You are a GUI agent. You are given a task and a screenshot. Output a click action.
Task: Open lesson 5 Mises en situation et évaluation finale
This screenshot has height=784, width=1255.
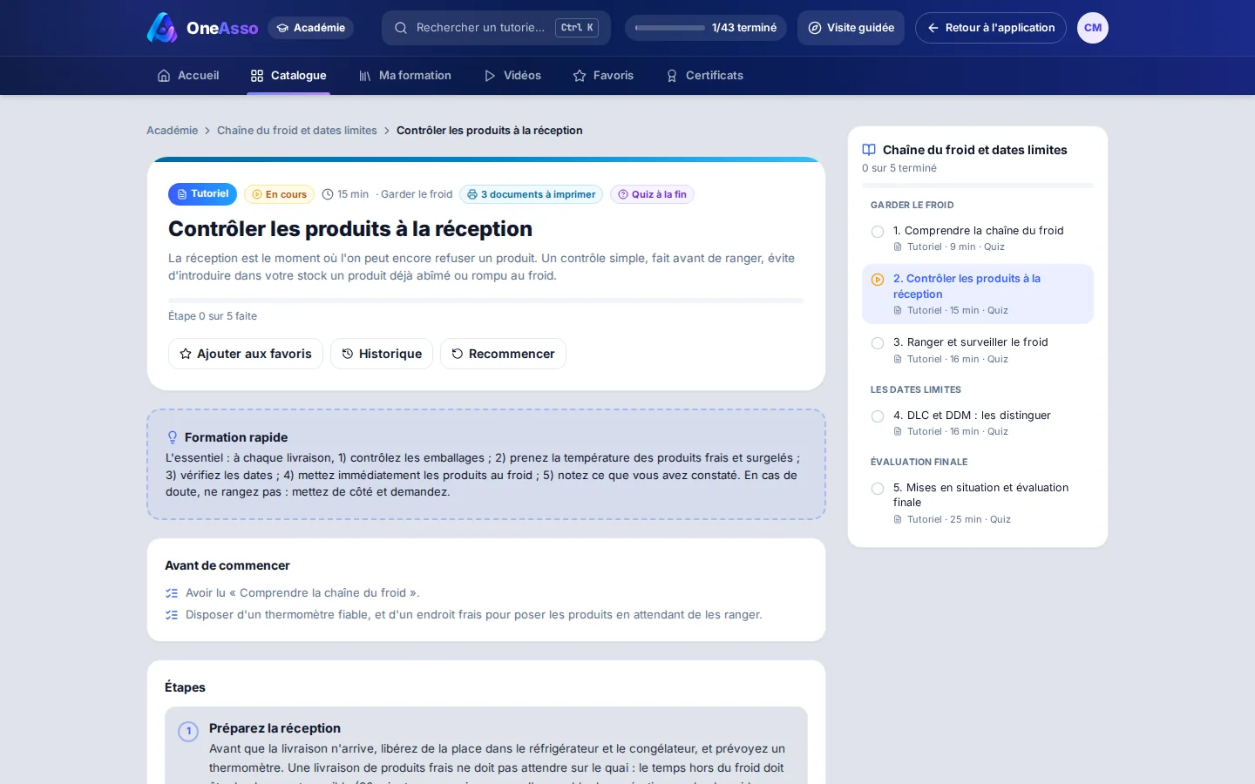pyautogui.click(x=978, y=503)
